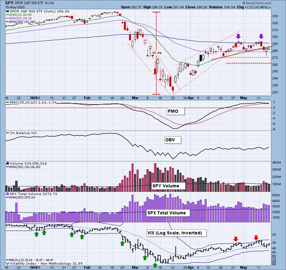Click the EMA(250) 2575.64 legend

click(x=21, y=198)
